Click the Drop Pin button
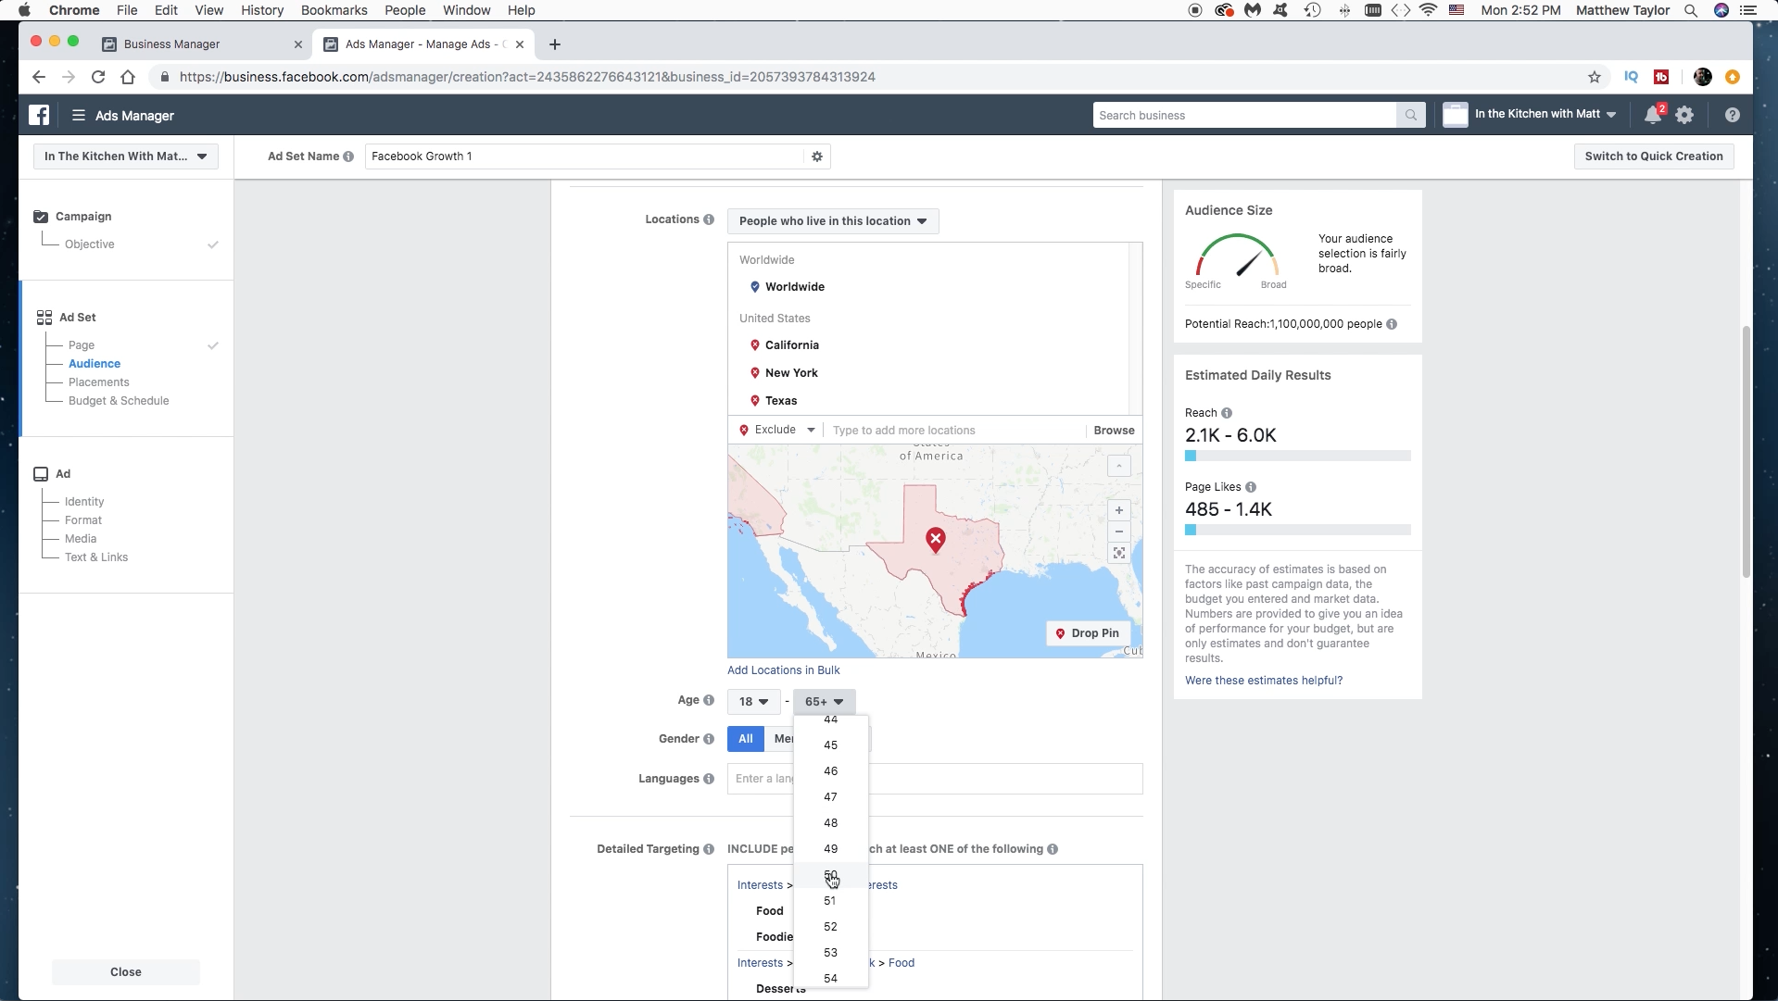Image resolution: width=1778 pixels, height=1001 pixels. [x=1088, y=633]
